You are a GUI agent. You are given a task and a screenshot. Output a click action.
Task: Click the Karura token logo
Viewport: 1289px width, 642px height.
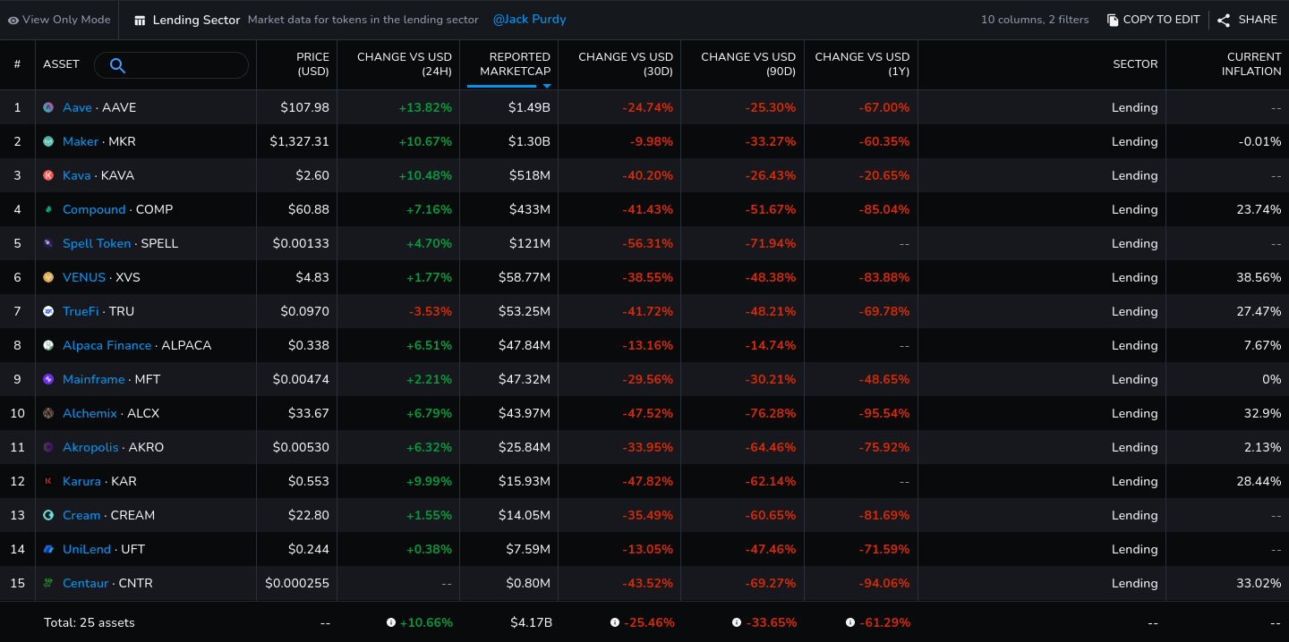click(48, 481)
